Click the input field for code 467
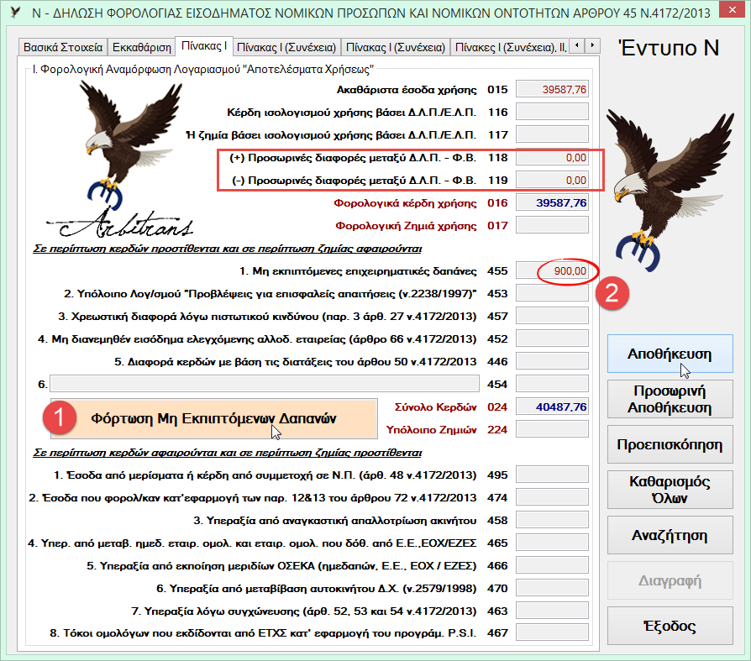The width and height of the screenshot is (751, 661). (552, 632)
